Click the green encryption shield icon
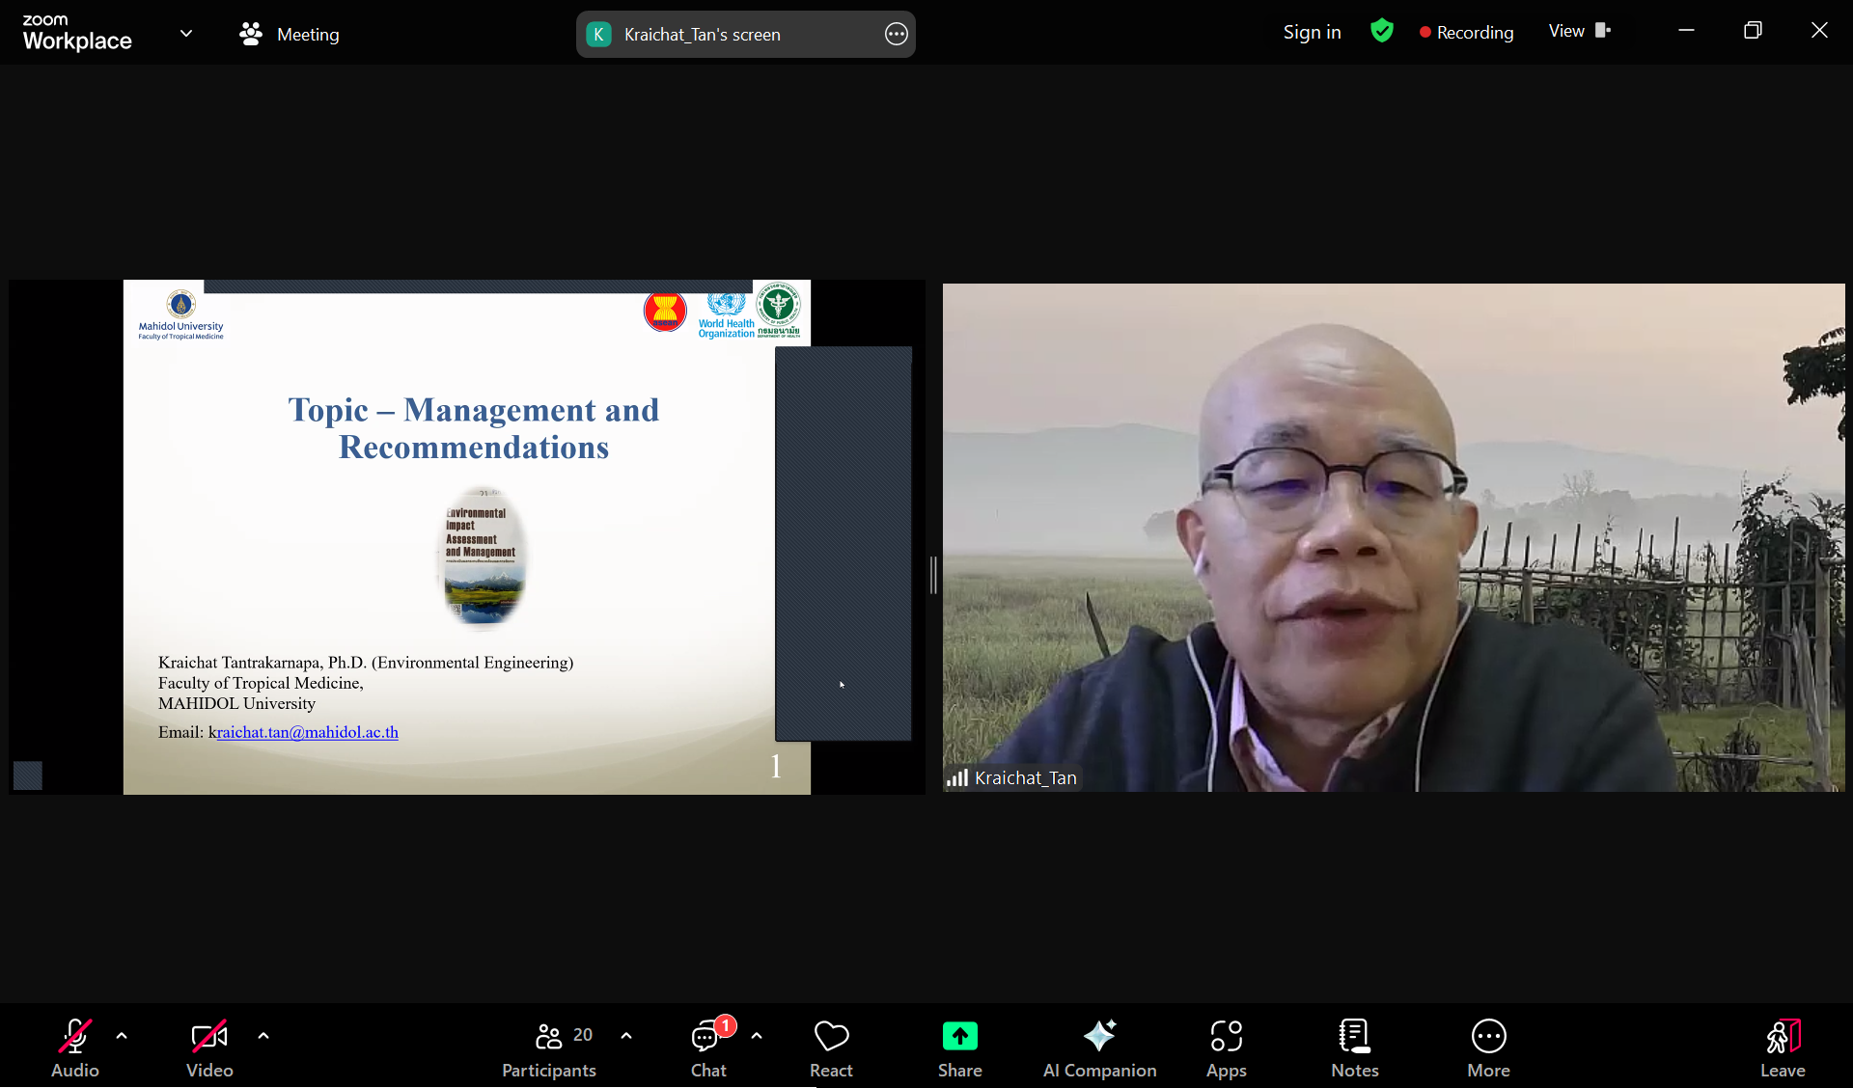This screenshot has height=1088, width=1853. [1381, 31]
